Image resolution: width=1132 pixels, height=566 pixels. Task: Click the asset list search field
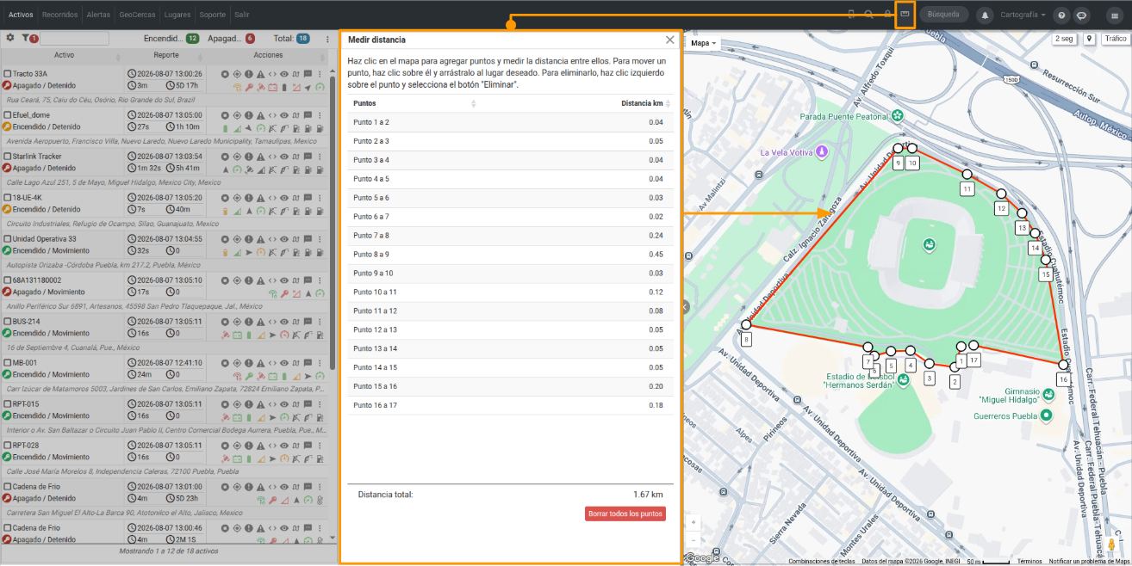pyautogui.click(x=74, y=39)
